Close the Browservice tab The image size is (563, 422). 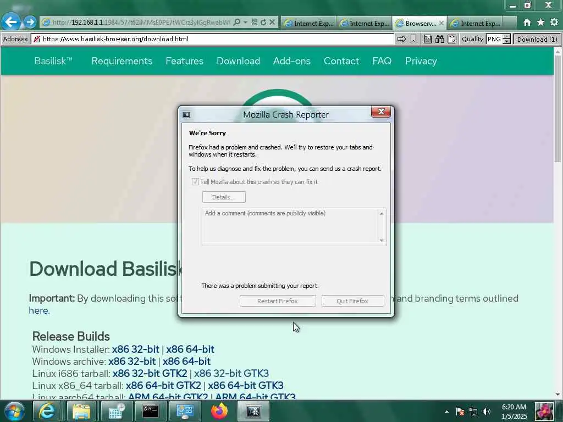[441, 23]
